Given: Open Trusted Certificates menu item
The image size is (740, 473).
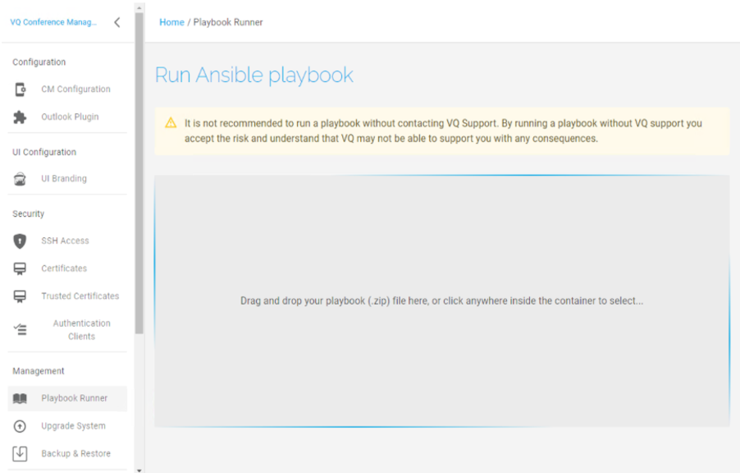Looking at the screenshot, I should 67,296.
